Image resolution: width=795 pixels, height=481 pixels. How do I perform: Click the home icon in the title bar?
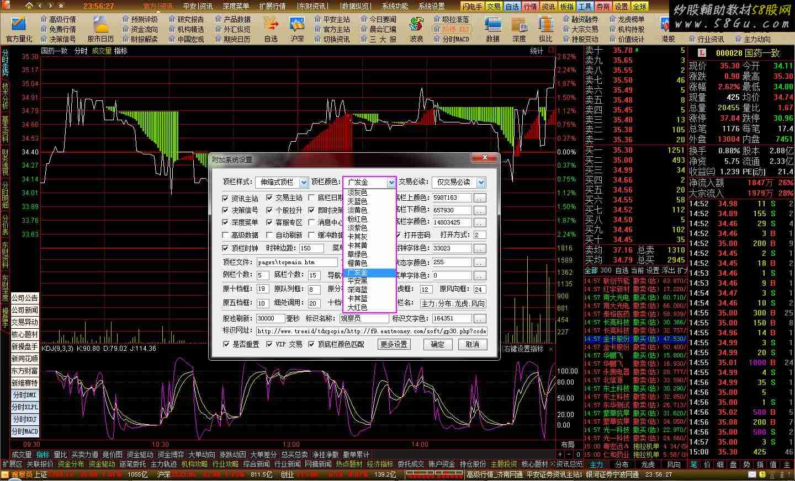point(30,6)
